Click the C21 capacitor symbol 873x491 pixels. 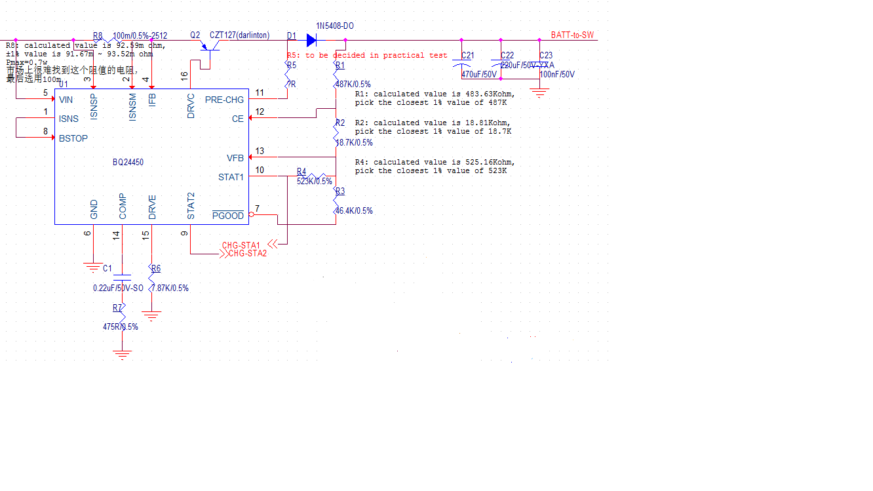click(x=463, y=65)
